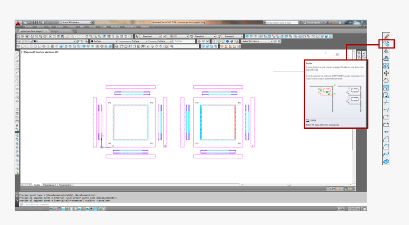The image size is (409, 225).
Task: Open the text style Standard dropdown
Action: tap(150, 37)
